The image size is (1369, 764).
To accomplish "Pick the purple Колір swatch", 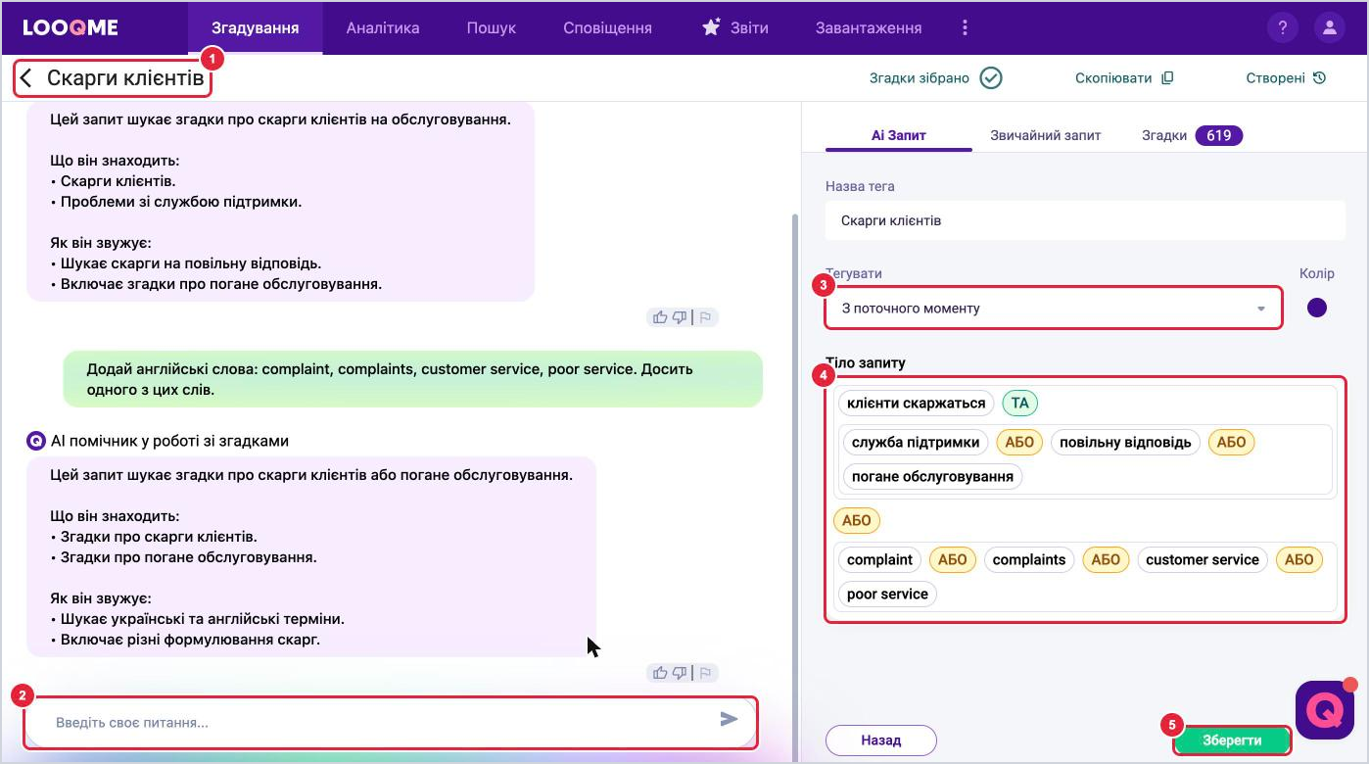I will [1317, 308].
